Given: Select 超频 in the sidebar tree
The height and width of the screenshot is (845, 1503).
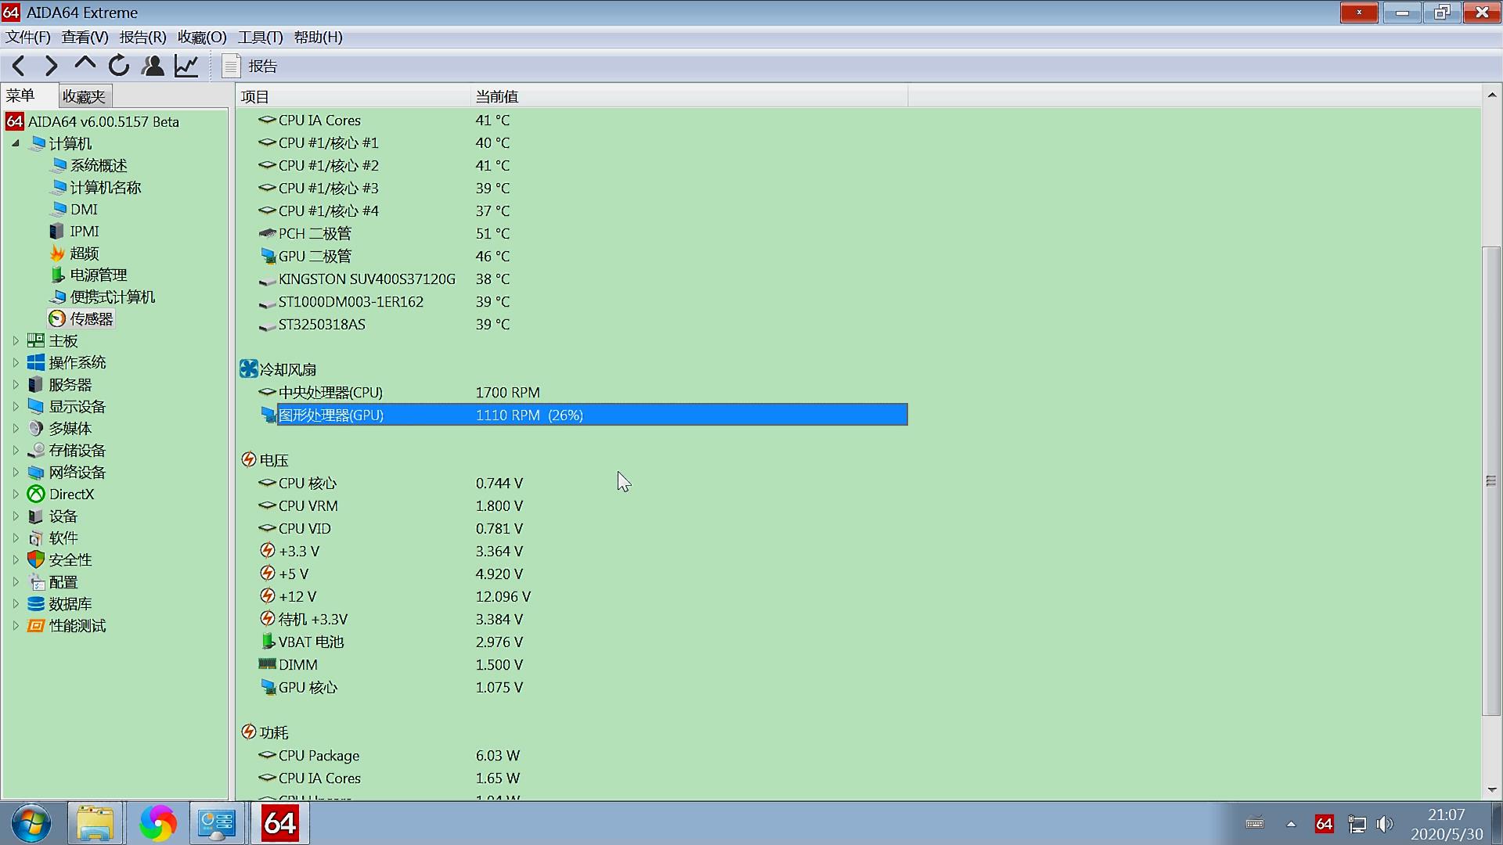Looking at the screenshot, I should coord(84,253).
